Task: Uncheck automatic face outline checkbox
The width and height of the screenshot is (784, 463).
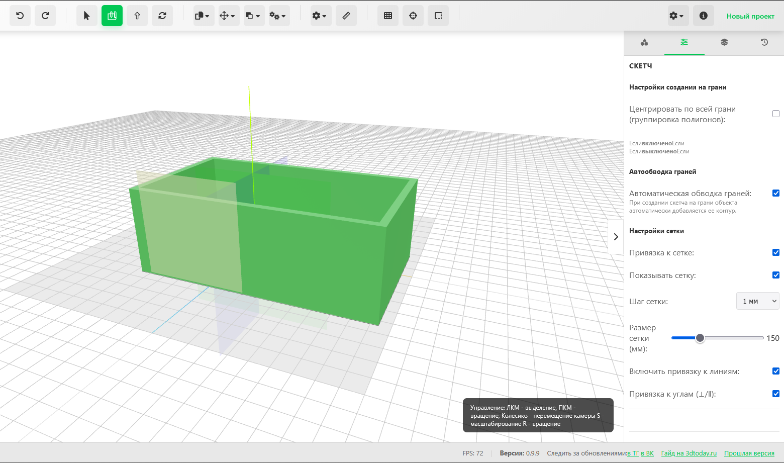Action: 776,193
